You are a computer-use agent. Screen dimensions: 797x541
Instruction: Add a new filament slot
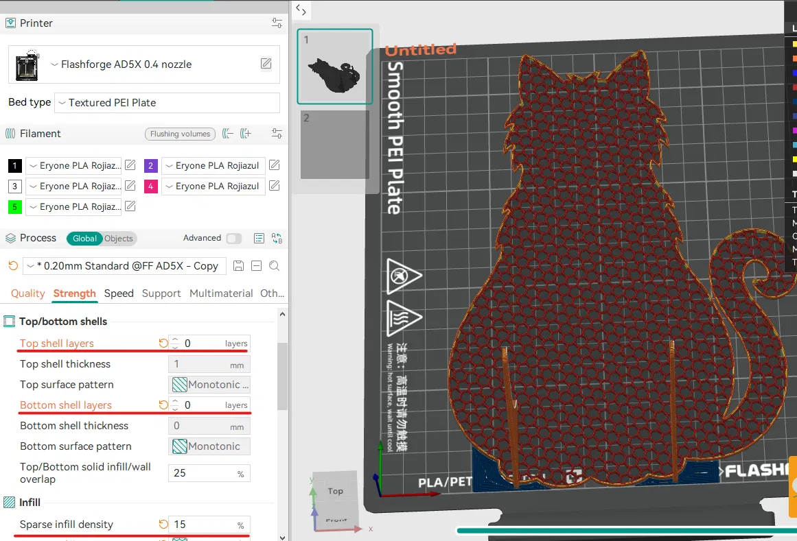[x=246, y=134]
